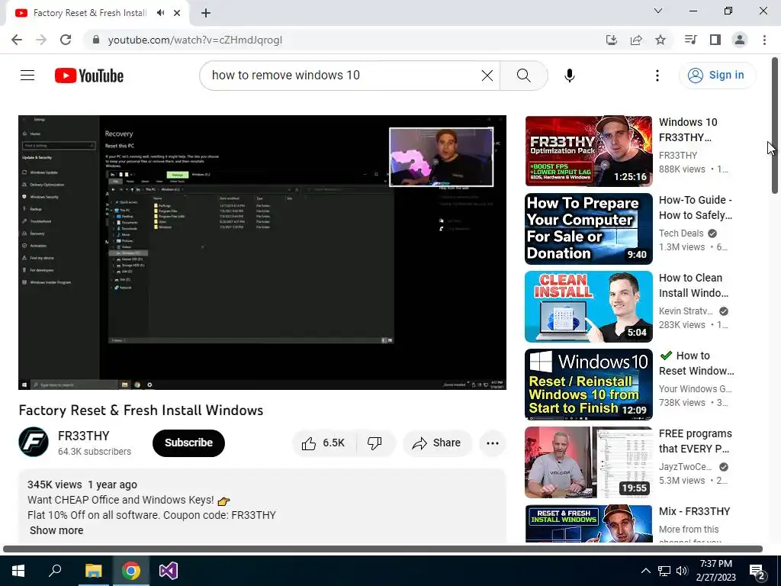Viewport: 781px width, 586px height.
Task: Subscribe to the FR33THY channel
Action: [189, 443]
